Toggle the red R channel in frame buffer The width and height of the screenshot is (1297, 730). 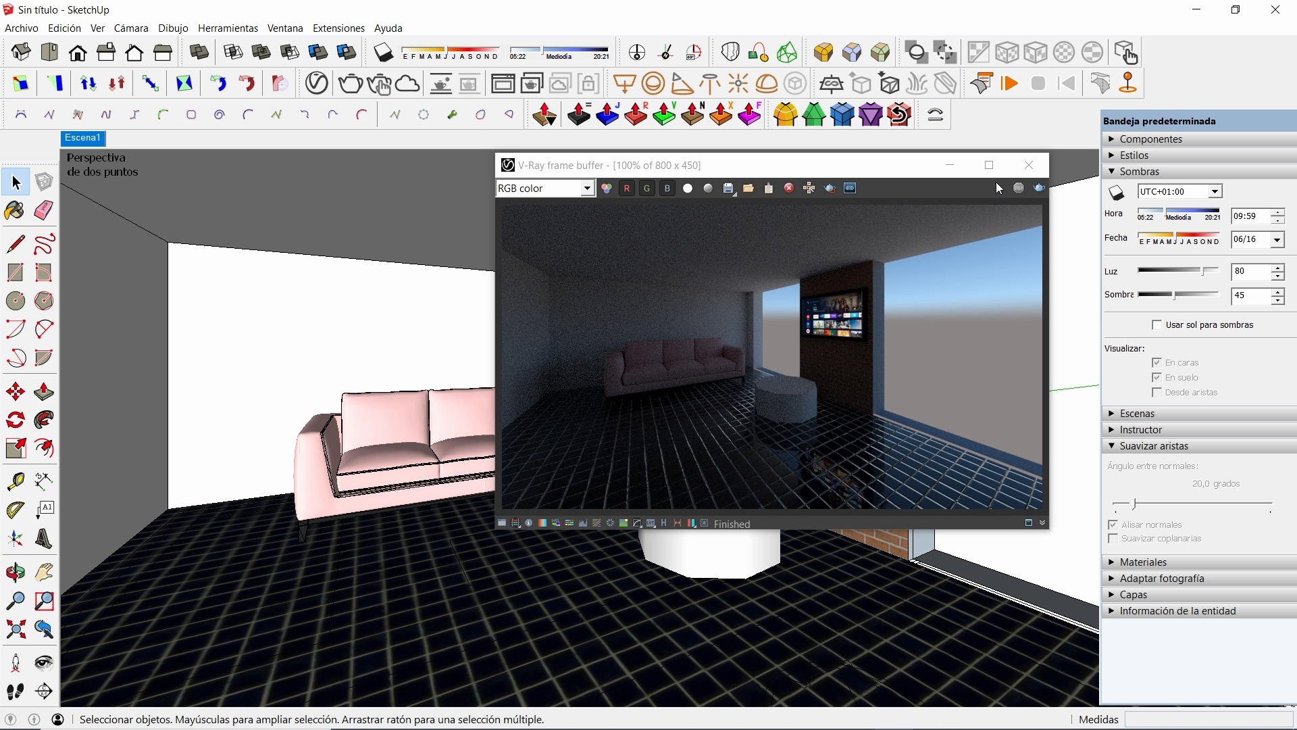click(627, 189)
